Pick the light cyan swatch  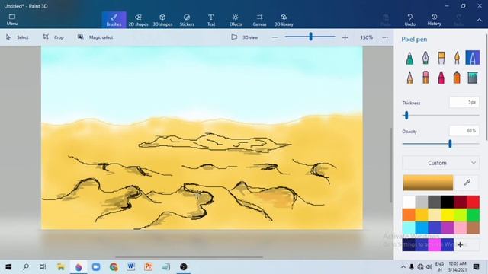[409, 228]
